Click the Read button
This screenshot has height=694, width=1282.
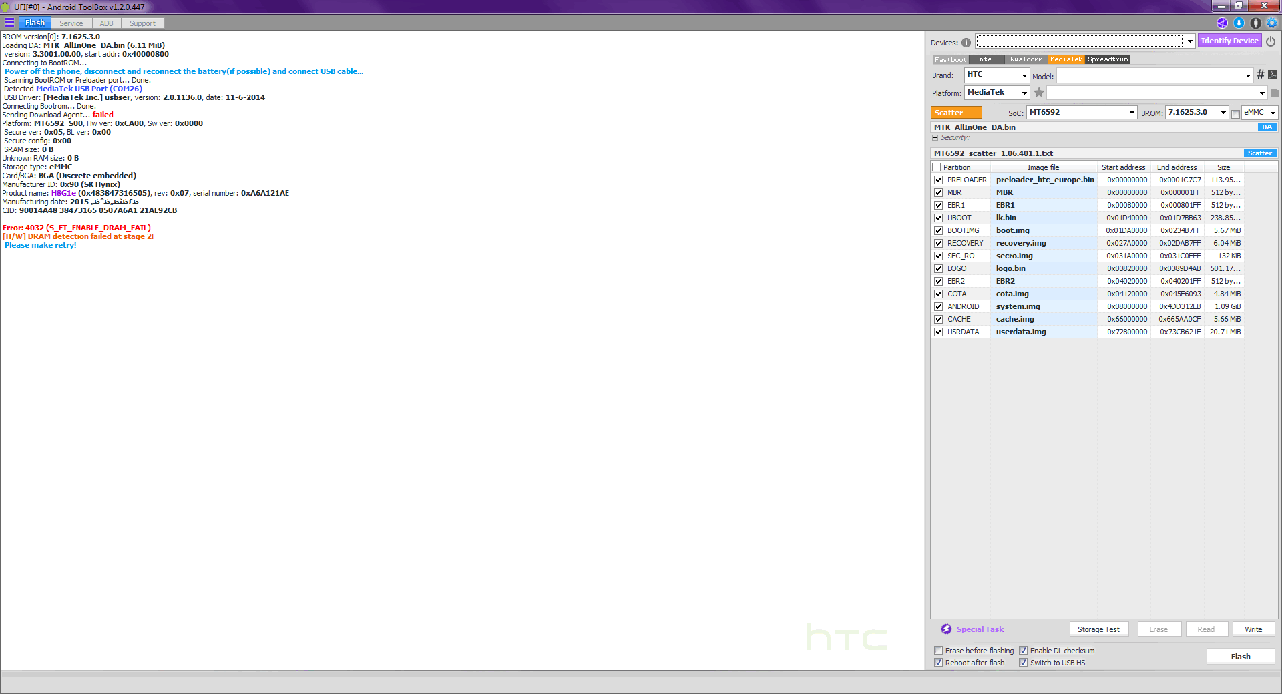[1206, 629]
